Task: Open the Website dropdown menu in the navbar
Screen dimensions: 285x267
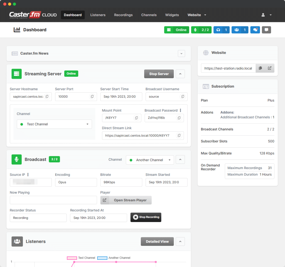Action: pos(197,15)
